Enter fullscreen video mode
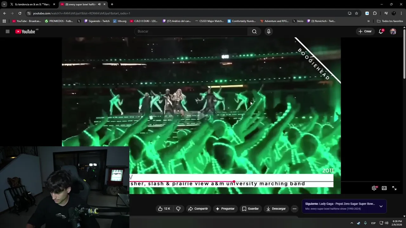This screenshot has height=228, width=406. (394, 188)
